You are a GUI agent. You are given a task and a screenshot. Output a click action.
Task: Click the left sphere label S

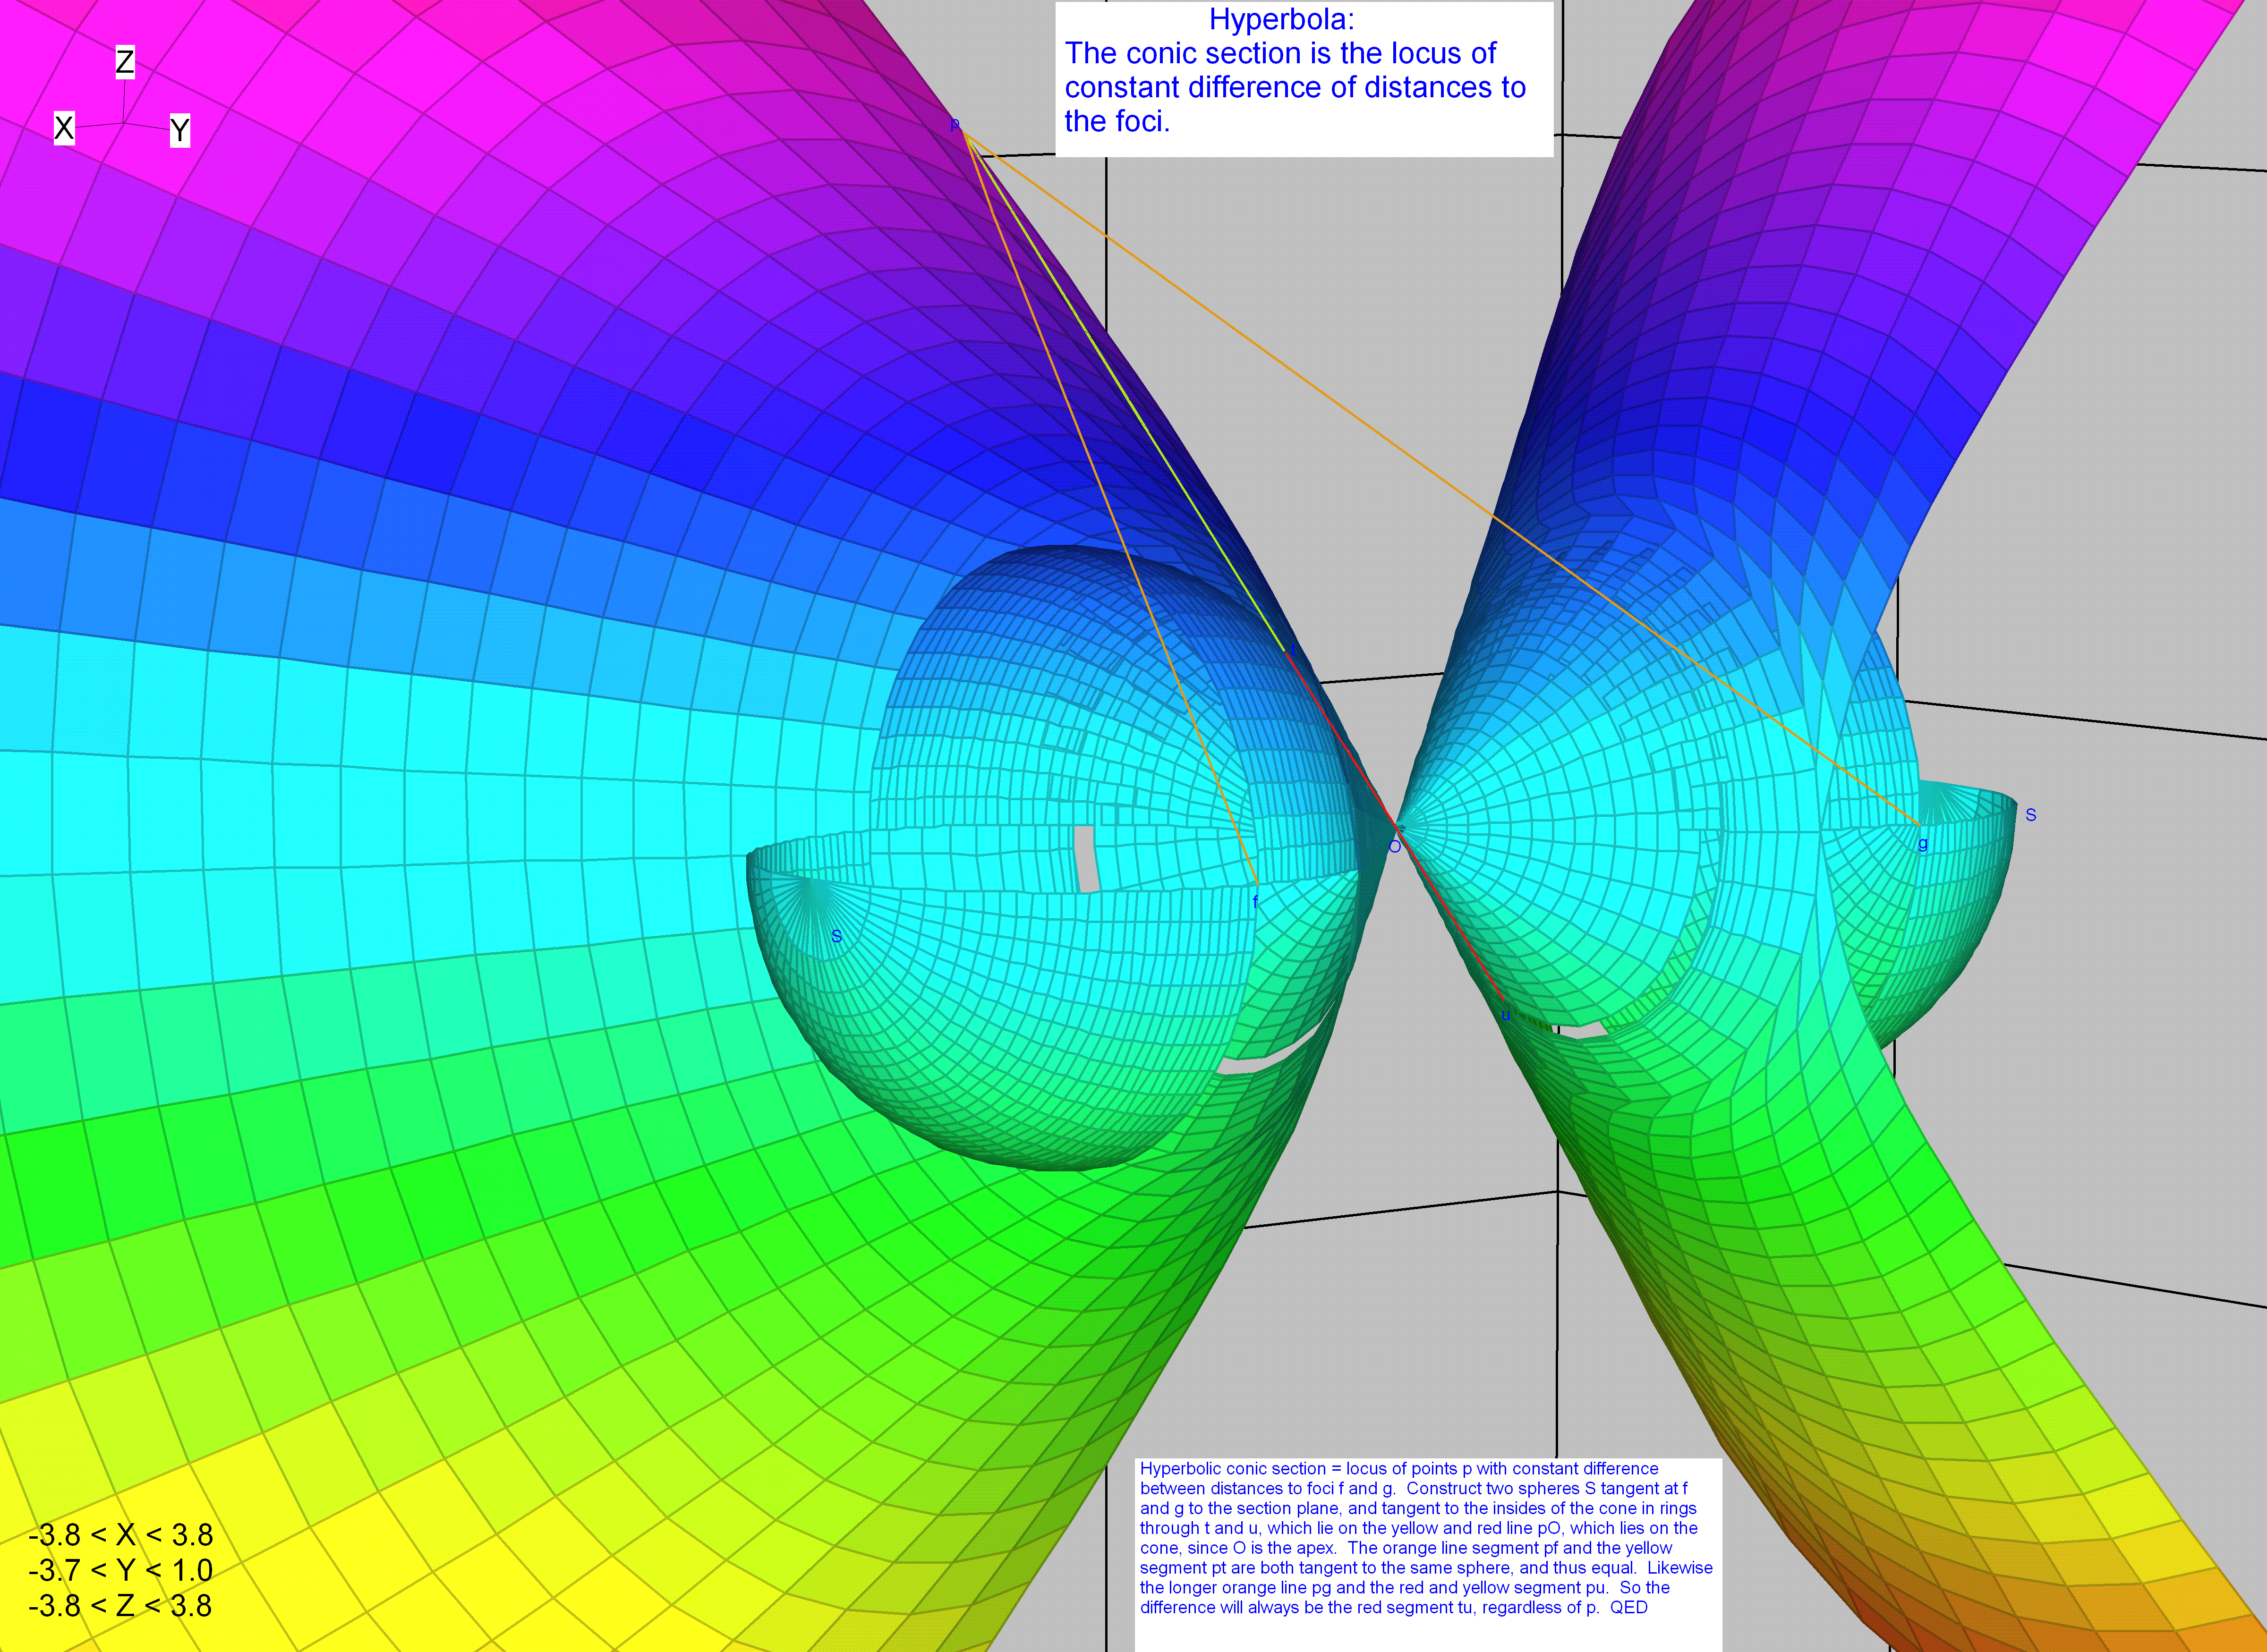point(836,936)
